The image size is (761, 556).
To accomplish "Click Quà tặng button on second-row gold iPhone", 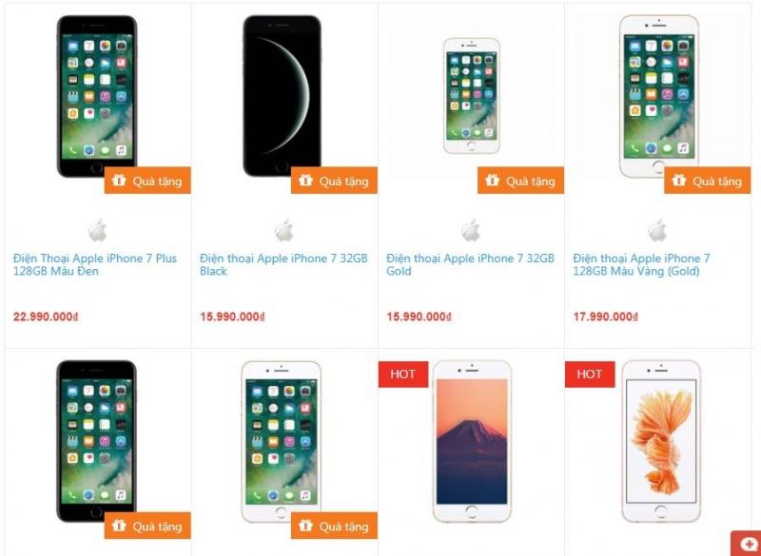I will pyautogui.click(x=335, y=526).
